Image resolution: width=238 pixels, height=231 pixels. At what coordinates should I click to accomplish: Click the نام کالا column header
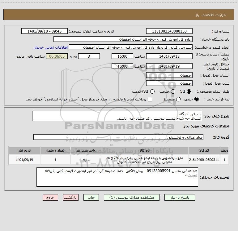tap(145, 150)
